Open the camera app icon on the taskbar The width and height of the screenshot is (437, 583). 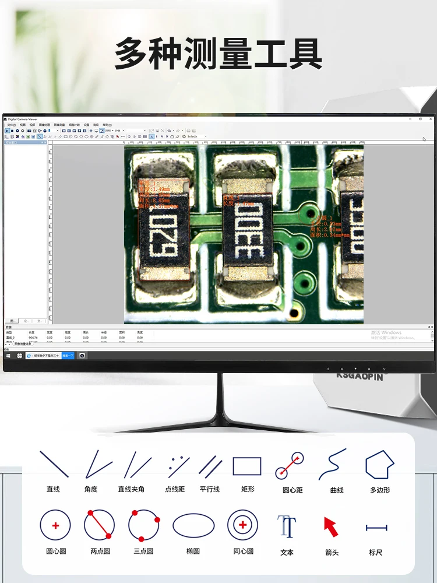(82, 356)
